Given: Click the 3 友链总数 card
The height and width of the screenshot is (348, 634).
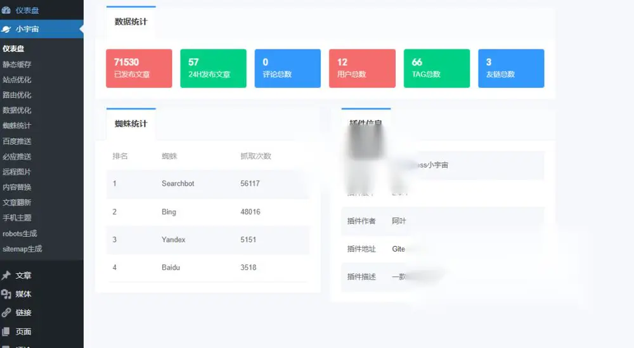Looking at the screenshot, I should coord(511,68).
